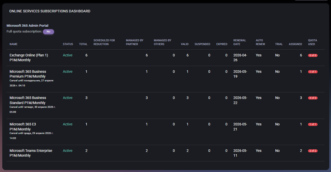Viewport: 331px width, 172px height.
Task: Click the '2 of 2' badge for Teams Enterprise
Action: tap(313, 151)
